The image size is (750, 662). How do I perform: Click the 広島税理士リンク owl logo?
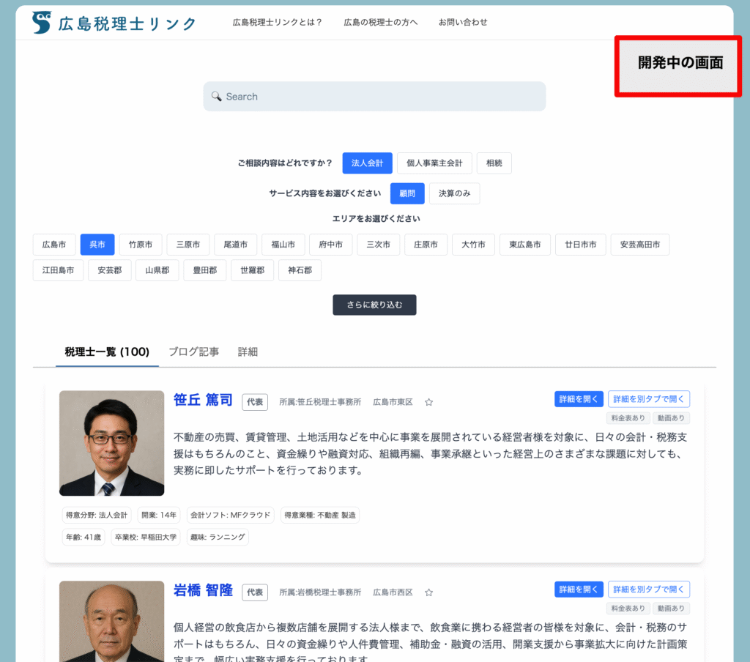(x=42, y=23)
